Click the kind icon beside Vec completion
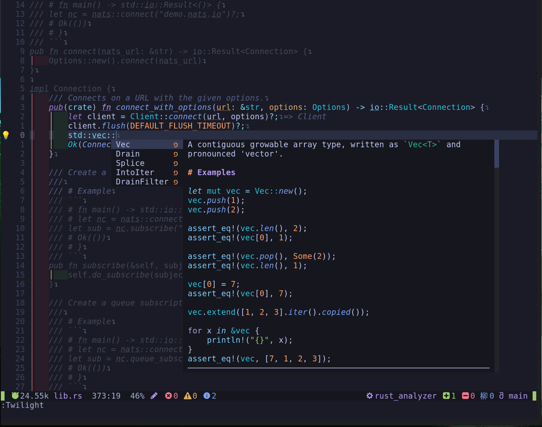This screenshot has height=427, width=542. click(x=175, y=145)
